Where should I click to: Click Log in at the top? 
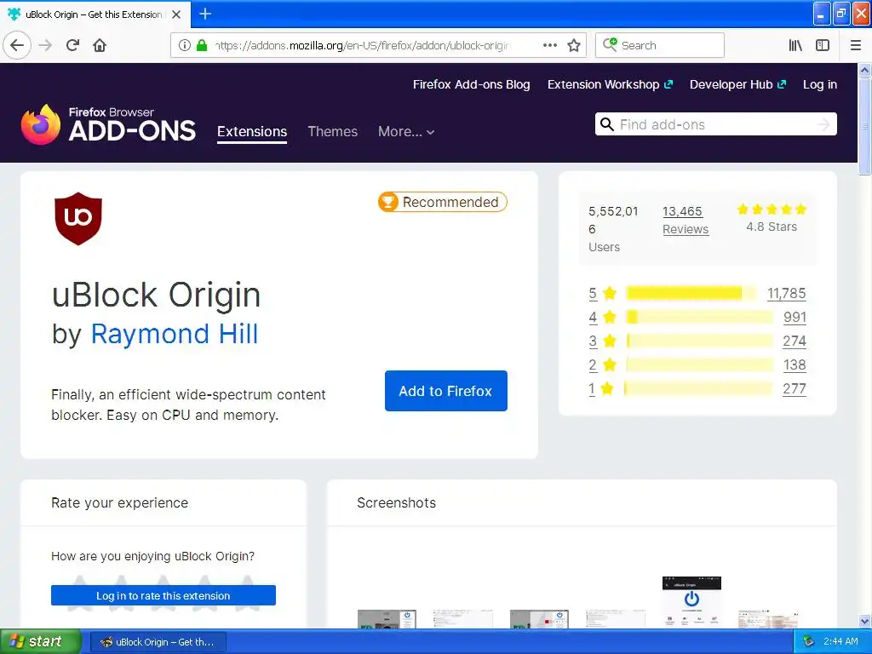[820, 84]
